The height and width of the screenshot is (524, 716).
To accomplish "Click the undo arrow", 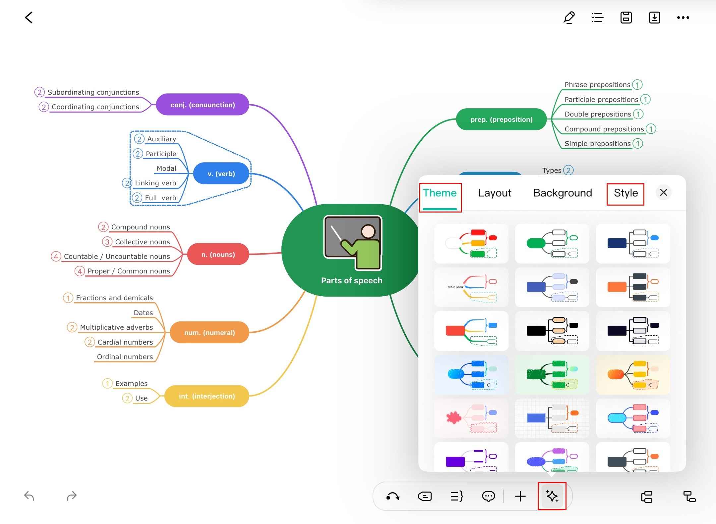I will (x=29, y=496).
